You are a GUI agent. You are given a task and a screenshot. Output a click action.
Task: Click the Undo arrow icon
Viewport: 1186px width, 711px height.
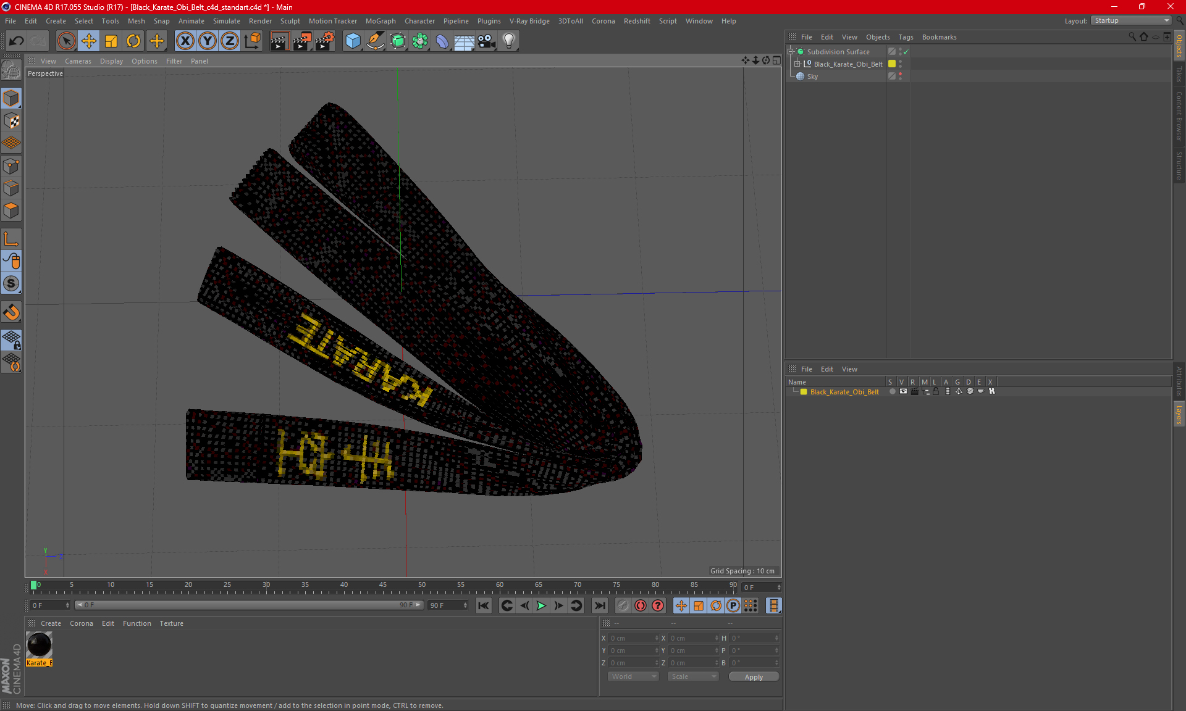pyautogui.click(x=17, y=41)
